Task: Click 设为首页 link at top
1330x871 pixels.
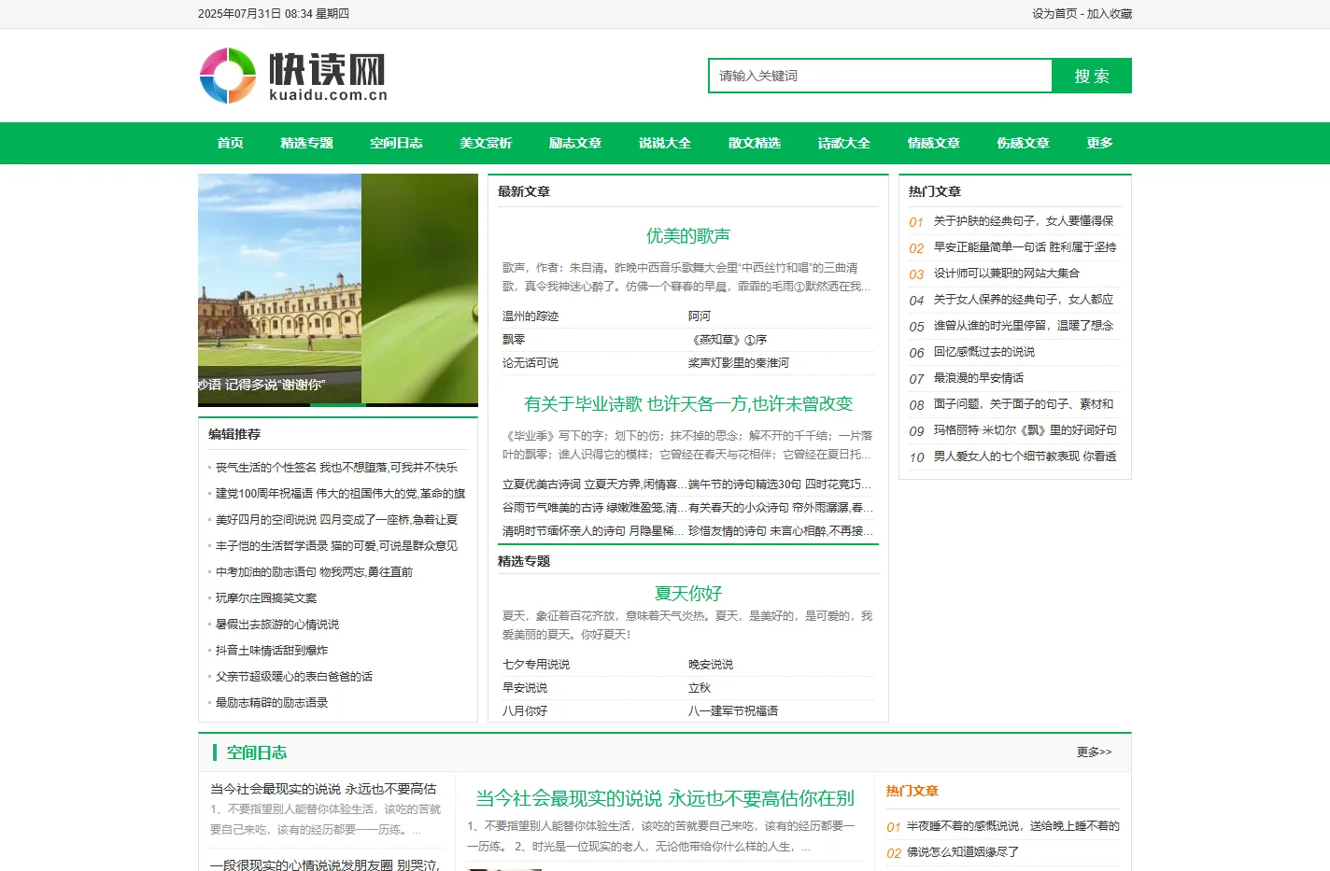Action: [1054, 14]
